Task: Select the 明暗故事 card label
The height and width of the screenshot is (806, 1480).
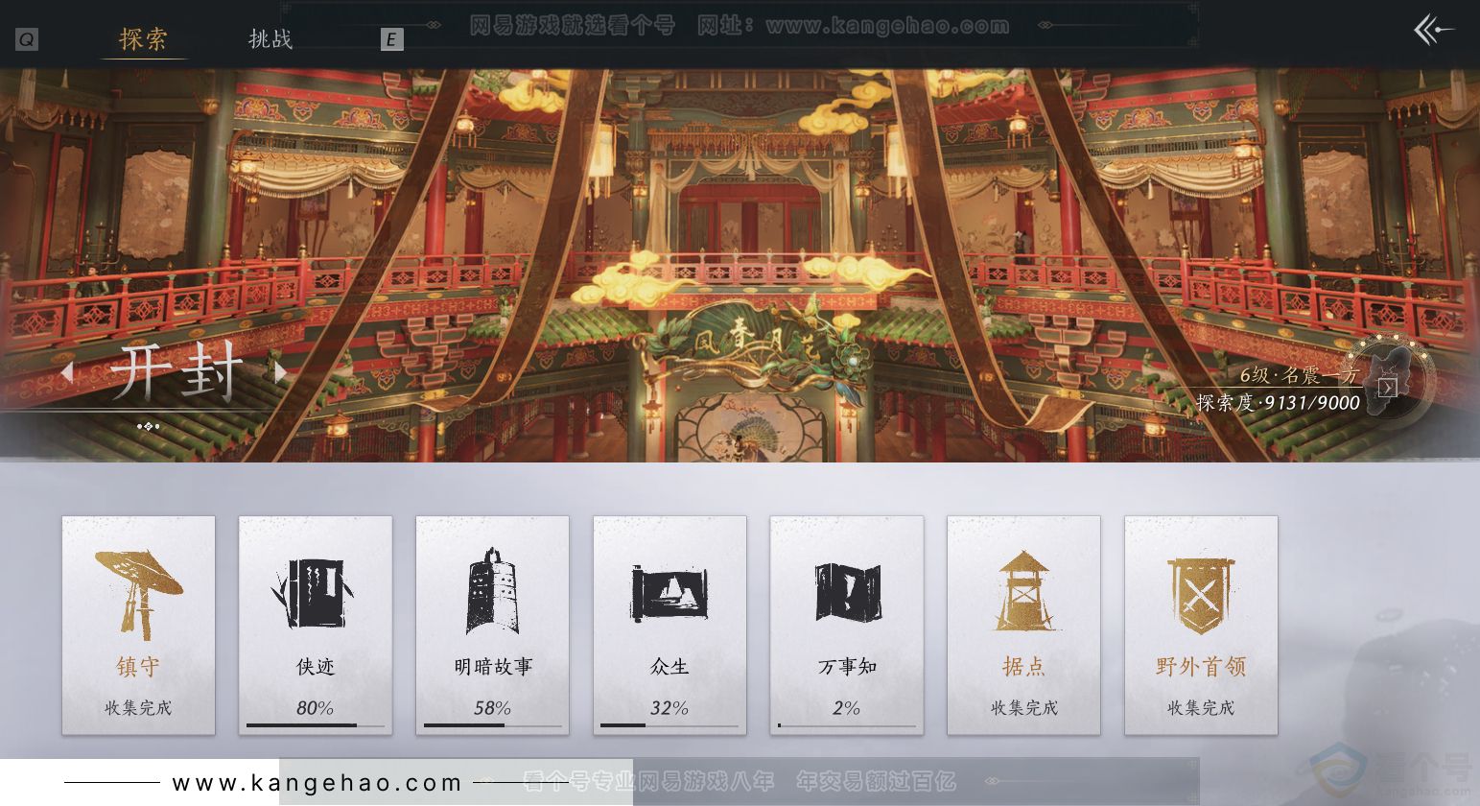Action: (493, 667)
